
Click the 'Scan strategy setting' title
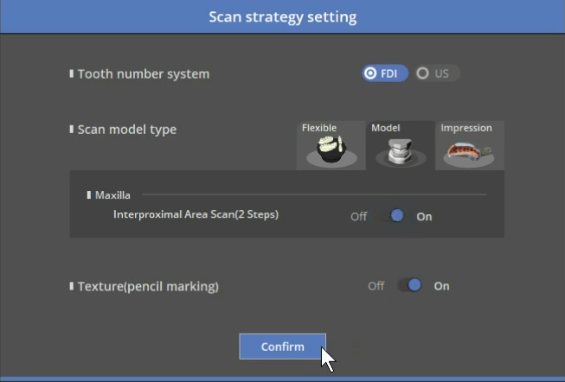click(x=282, y=17)
